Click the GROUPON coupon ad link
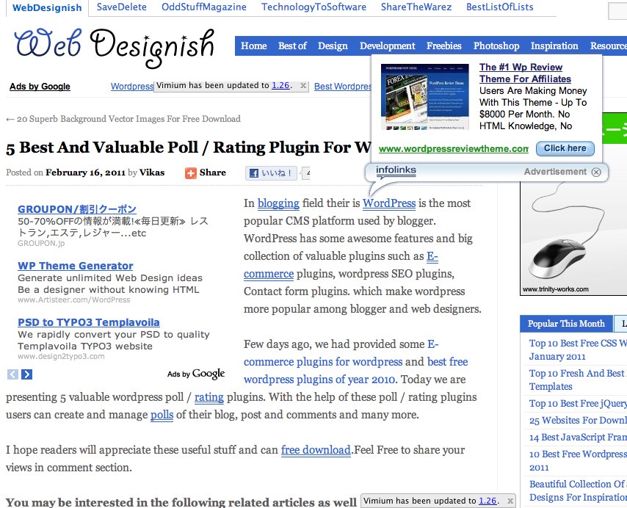 pyautogui.click(x=77, y=209)
